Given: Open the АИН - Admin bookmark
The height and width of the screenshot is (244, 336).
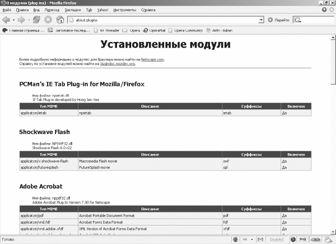Looking at the screenshot, I should [x=219, y=30].
